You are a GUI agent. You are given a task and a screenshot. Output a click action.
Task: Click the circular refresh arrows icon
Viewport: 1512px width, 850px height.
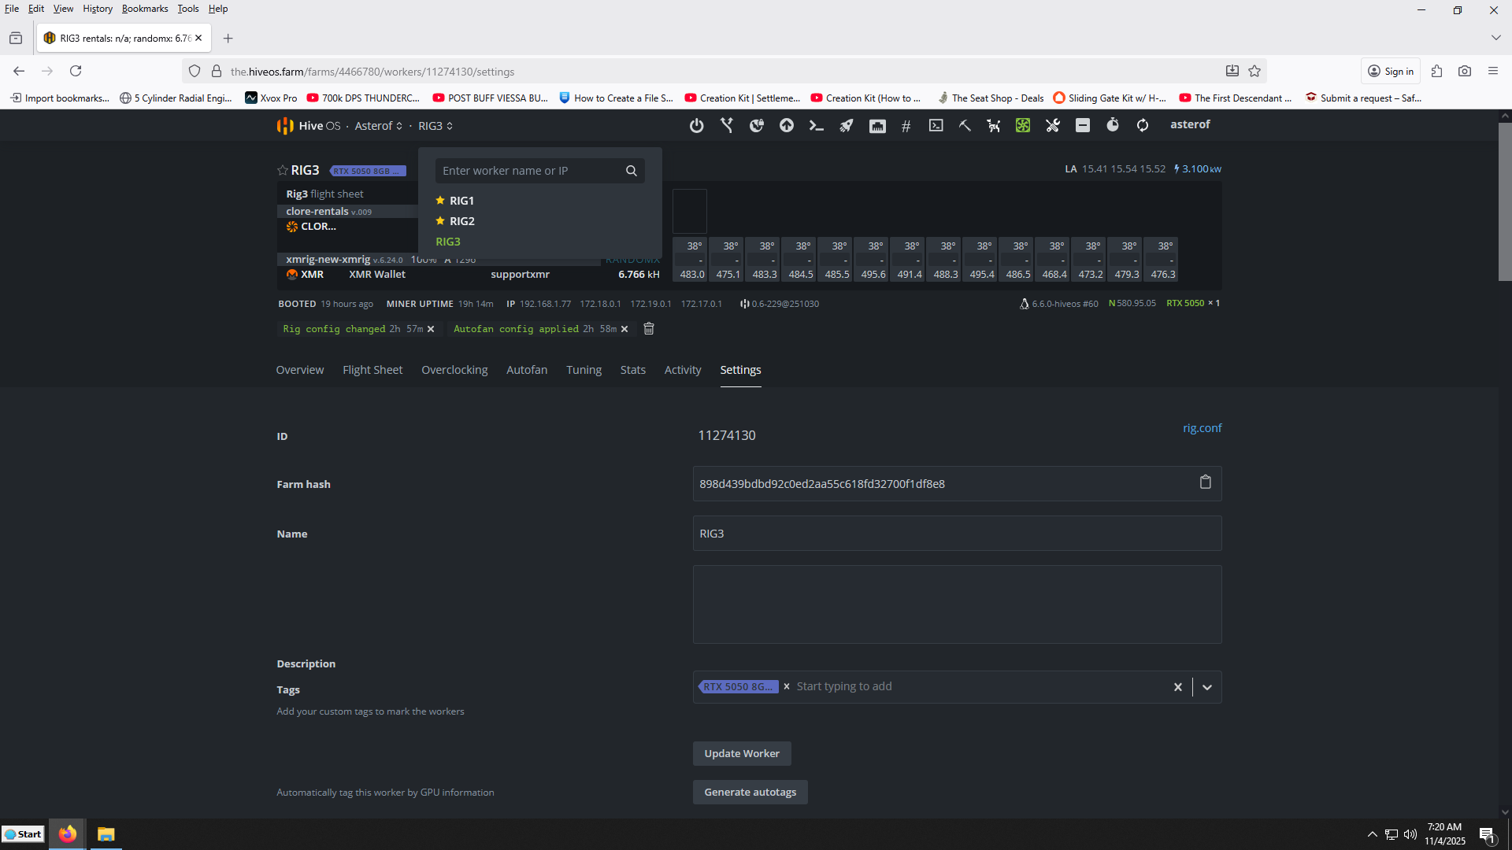(1142, 126)
